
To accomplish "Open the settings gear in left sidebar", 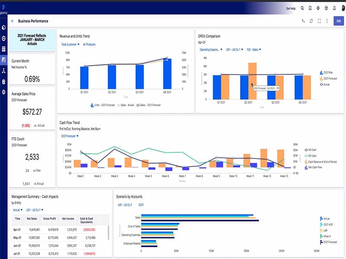I will pos(4,92).
